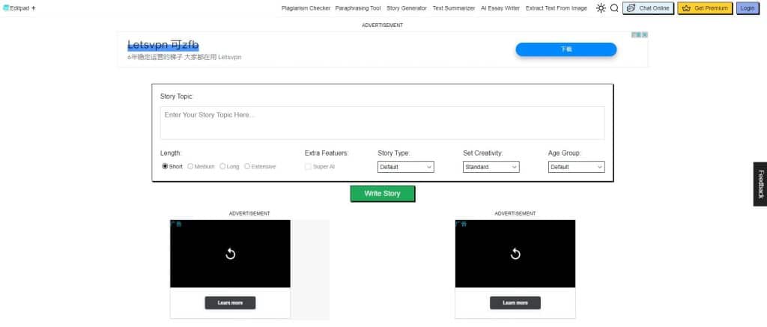Choose the Long length radio button
The width and height of the screenshot is (767, 327).
[x=222, y=167]
